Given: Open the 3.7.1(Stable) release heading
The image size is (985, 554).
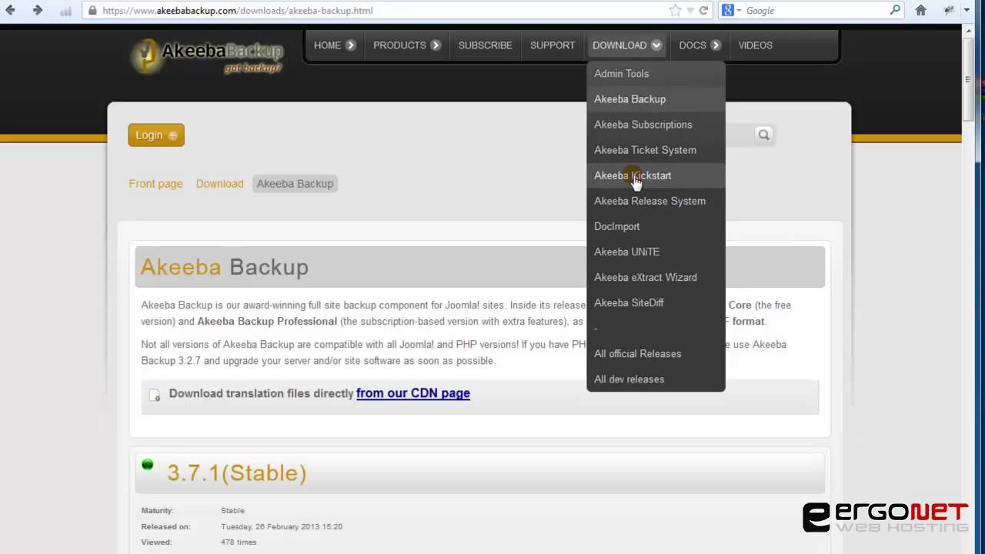Looking at the screenshot, I should coord(237,472).
